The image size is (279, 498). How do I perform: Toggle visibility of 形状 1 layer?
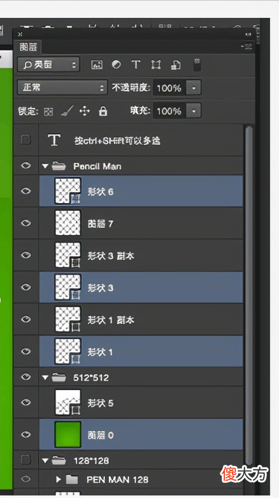[x=25, y=351]
